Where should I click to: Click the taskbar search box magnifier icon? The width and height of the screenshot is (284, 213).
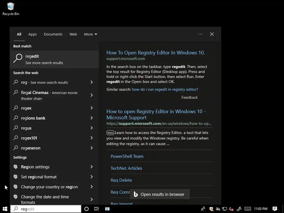tap(16, 209)
